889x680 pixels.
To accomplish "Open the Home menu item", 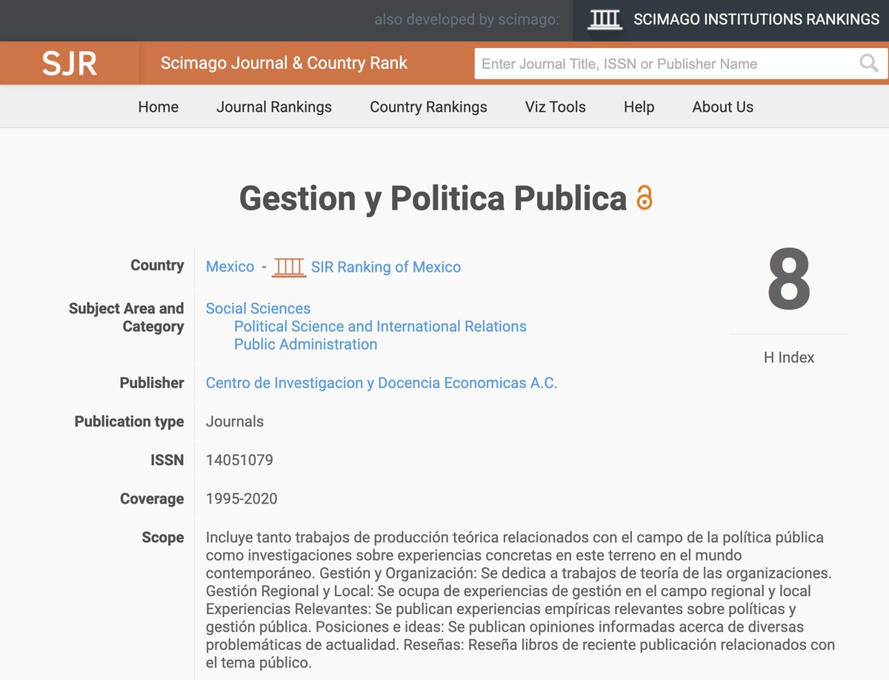I will [x=159, y=107].
